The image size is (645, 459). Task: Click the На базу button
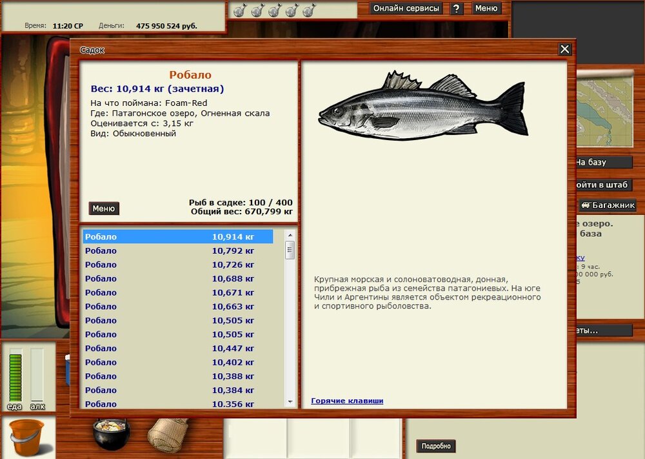click(604, 162)
